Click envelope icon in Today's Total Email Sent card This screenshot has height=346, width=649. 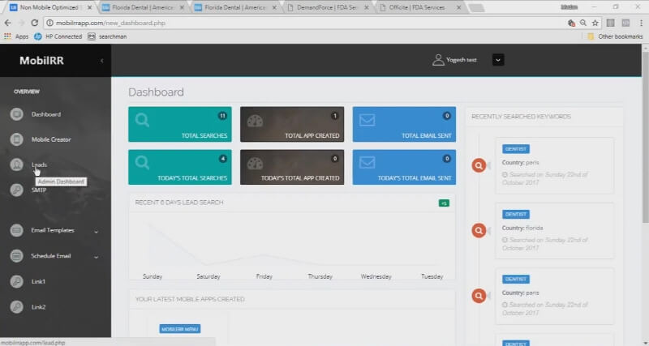coord(367,162)
